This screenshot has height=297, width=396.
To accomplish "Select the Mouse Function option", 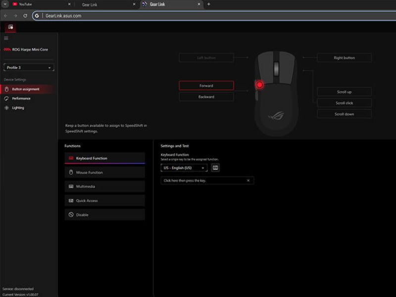I will tap(98, 172).
